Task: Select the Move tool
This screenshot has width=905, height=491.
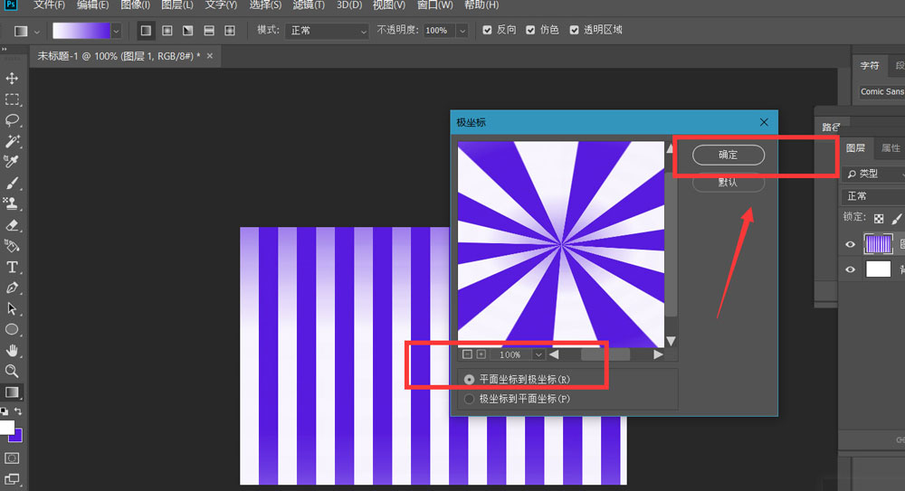Action: click(13, 79)
